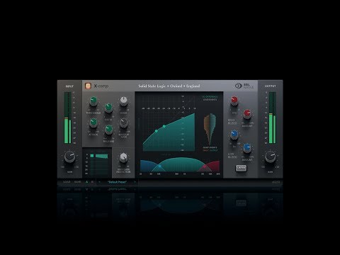Click the Save preset button
This screenshot has width=340, height=255.
78,182
